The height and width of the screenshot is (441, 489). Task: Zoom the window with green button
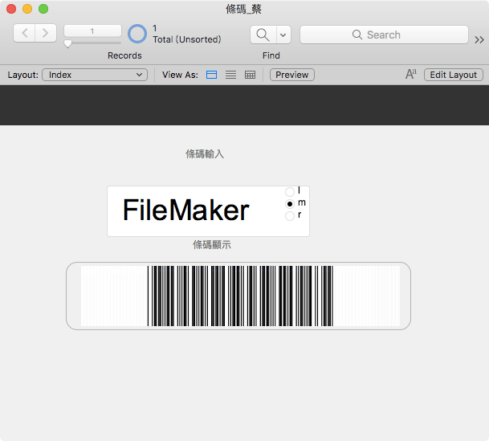pos(43,9)
